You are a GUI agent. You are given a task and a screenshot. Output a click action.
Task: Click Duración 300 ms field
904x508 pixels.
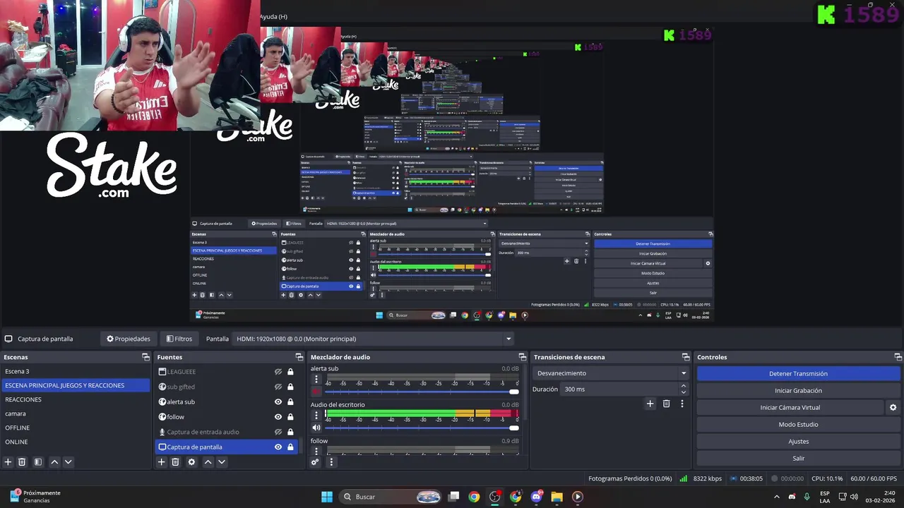click(619, 389)
